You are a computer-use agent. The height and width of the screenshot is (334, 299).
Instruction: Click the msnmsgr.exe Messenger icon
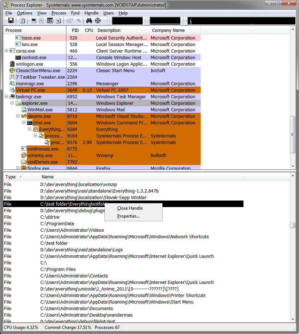[12, 83]
